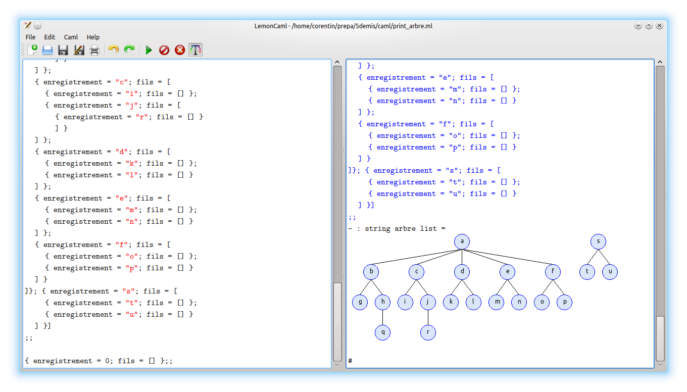Image resolution: width=687 pixels, height=392 pixels.
Task: Click tree node "k" in the output graph
Action: 451,302
